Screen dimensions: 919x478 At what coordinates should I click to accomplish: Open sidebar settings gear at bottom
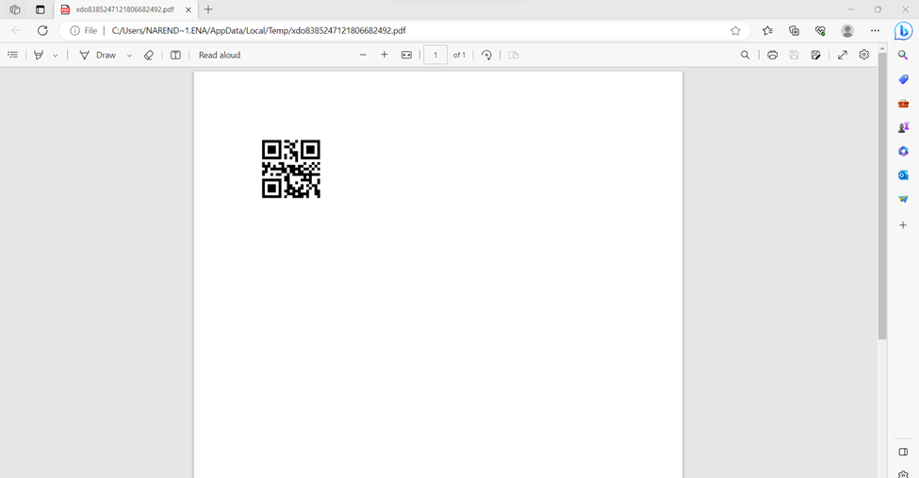click(903, 474)
